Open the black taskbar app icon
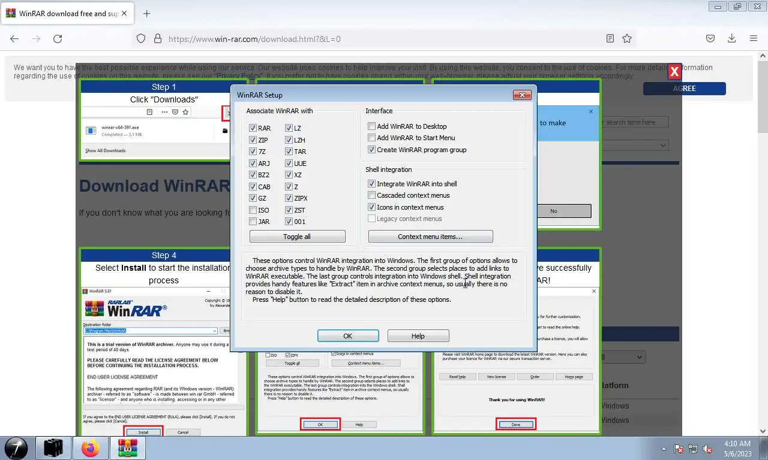This screenshot has height=460, width=768. pyautogui.click(x=53, y=448)
